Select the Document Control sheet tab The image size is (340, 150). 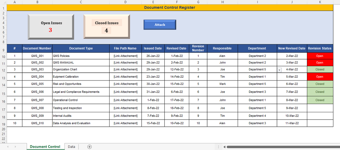coord(45,147)
